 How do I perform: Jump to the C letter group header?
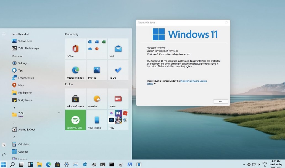[14, 137]
